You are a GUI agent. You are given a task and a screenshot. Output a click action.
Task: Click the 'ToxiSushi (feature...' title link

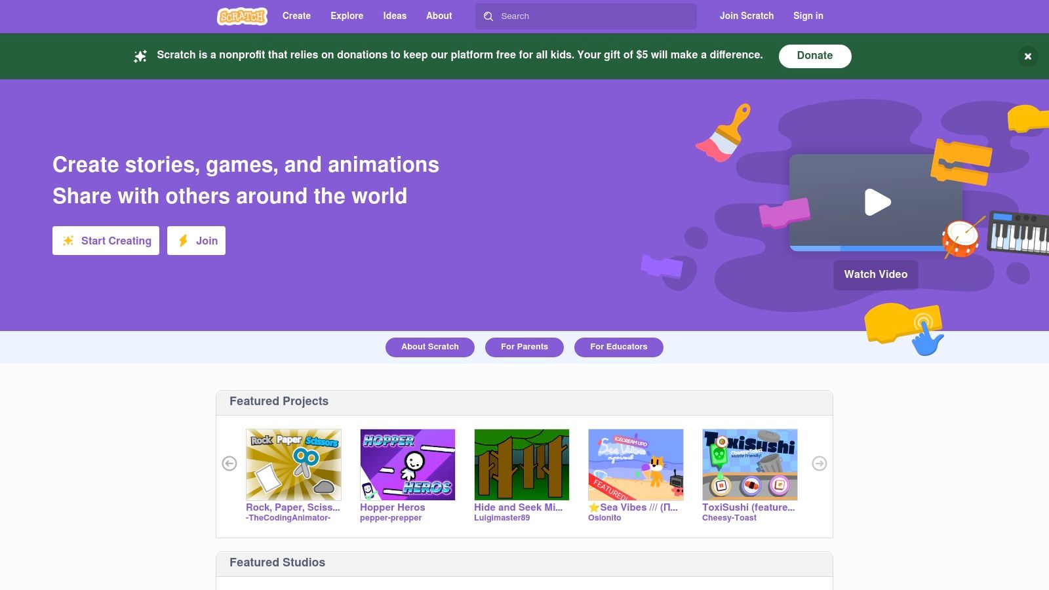click(x=749, y=507)
